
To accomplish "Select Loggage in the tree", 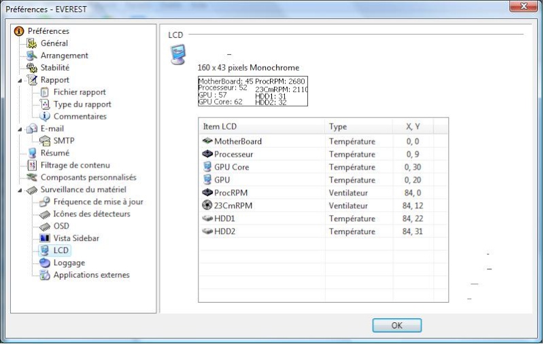I will point(69,263).
